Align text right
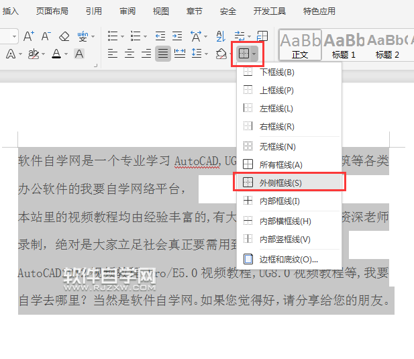Viewport: 414px width, 359px height. point(146,54)
